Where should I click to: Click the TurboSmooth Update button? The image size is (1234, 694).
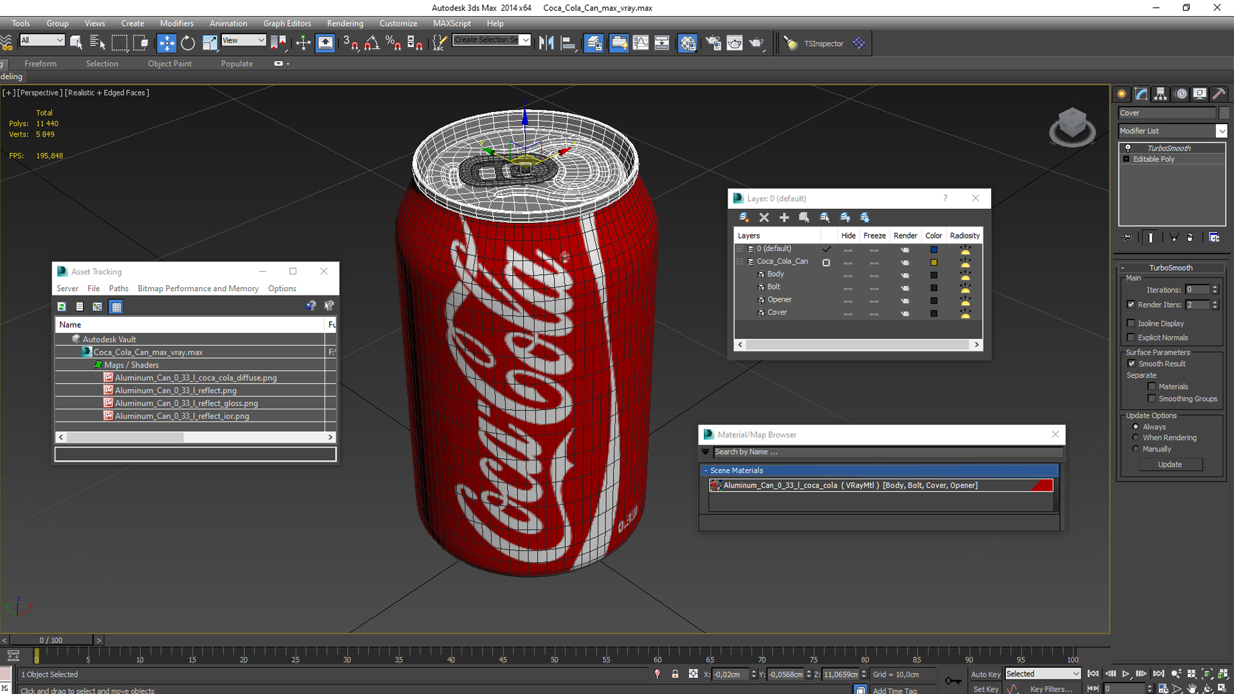(x=1170, y=464)
